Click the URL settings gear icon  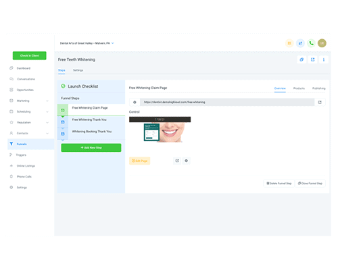click(135, 102)
